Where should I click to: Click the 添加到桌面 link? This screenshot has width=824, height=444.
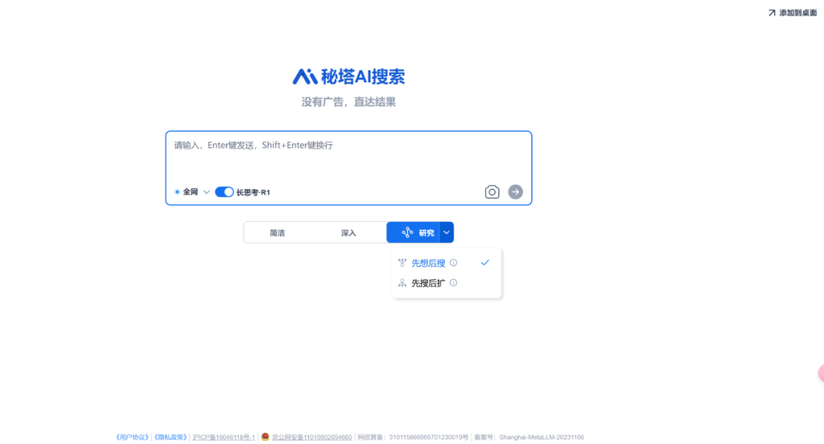click(x=793, y=13)
